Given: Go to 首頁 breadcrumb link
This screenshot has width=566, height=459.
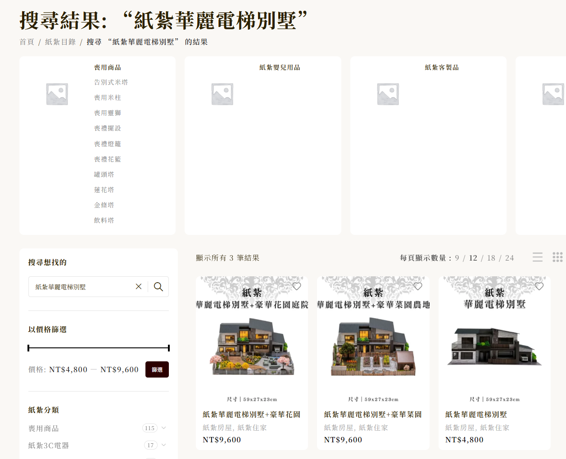Looking at the screenshot, I should coord(27,42).
